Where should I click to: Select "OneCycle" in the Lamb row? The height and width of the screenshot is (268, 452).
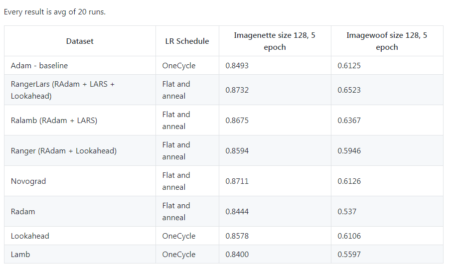[x=179, y=254]
